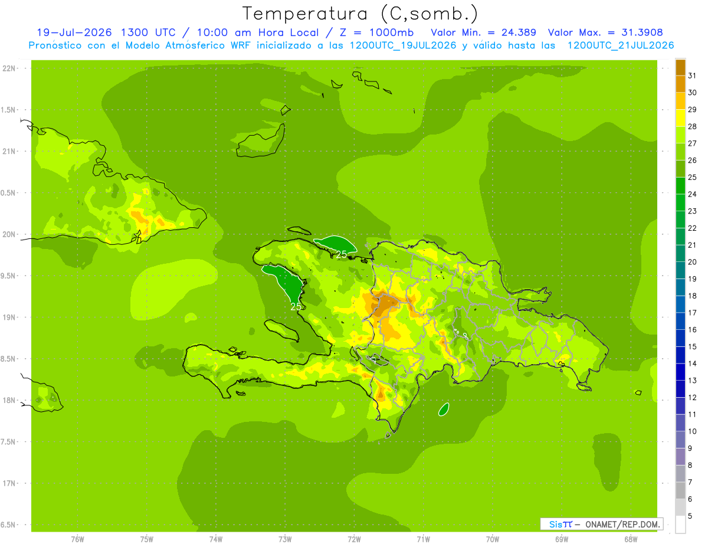Screen dimensions: 708x547
Task: Click the latitude axis label "8.5N"
Action: tap(9, 359)
